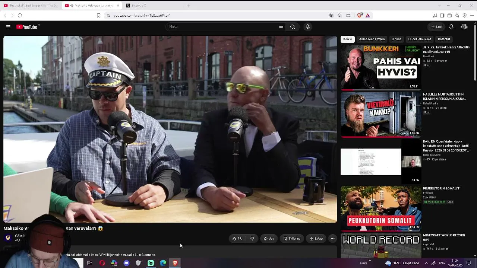
Task: Open Opera from the taskbar
Action: pyautogui.click(x=102, y=263)
